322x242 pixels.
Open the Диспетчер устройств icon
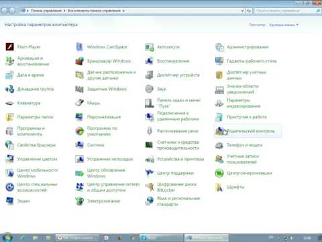[150, 75]
